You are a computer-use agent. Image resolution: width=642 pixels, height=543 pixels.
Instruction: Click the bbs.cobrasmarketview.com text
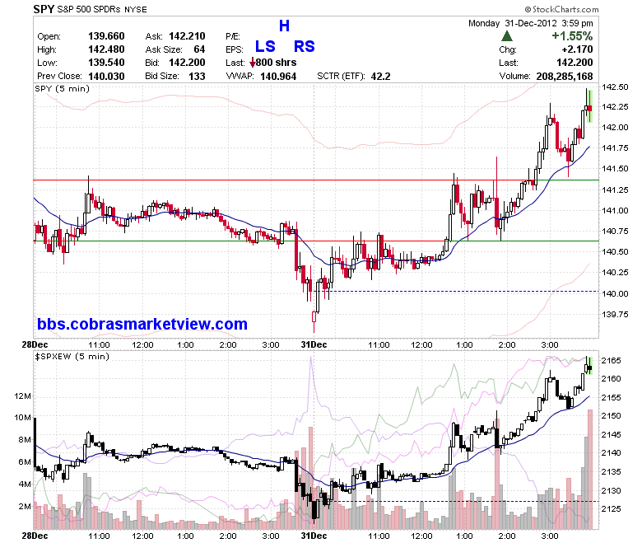[x=142, y=324]
